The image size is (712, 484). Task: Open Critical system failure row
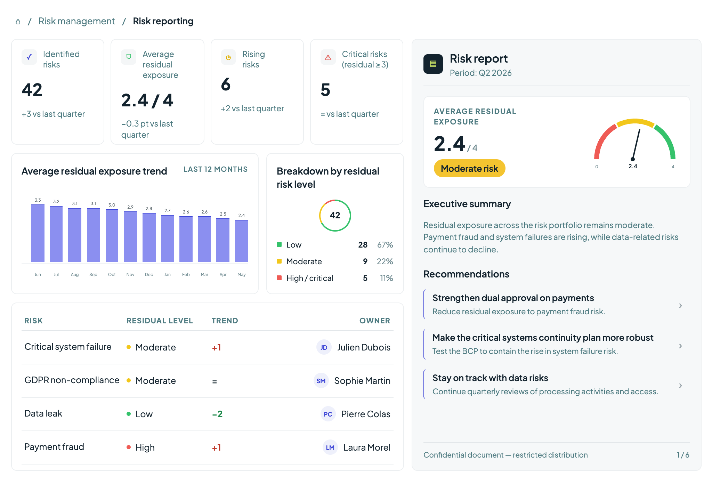[x=208, y=347]
